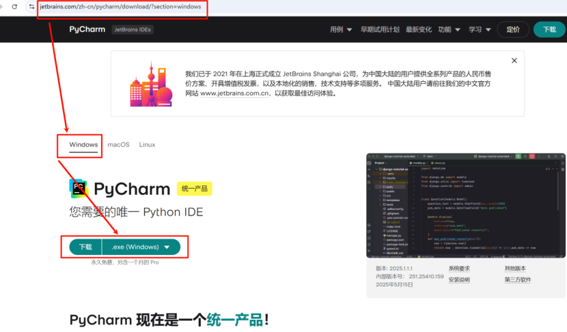Switch to the Linux tab

tap(147, 145)
